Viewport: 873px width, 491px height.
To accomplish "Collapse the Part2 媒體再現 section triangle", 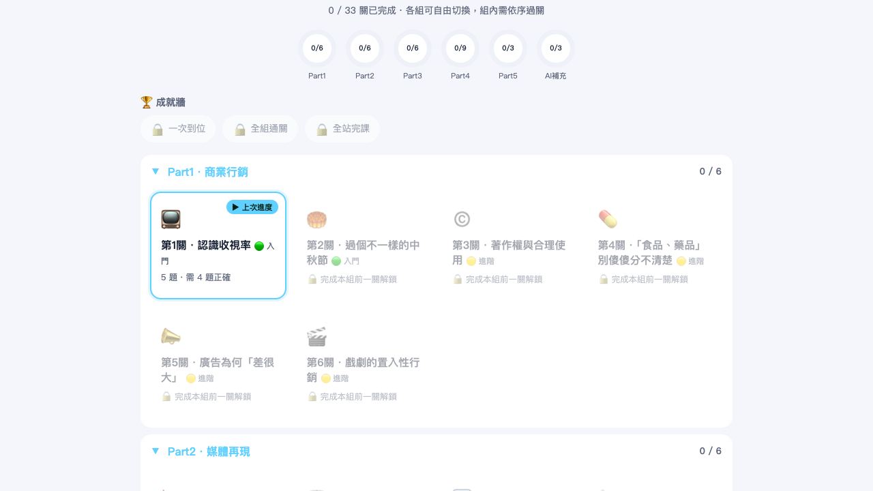I will click(156, 451).
